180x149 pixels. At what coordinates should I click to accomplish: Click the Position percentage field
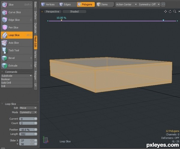pyautogui.click(x=27, y=130)
